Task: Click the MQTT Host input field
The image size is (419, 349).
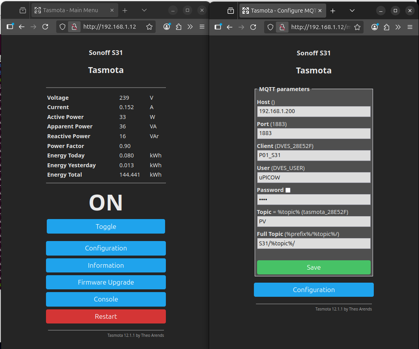Action: [314, 111]
